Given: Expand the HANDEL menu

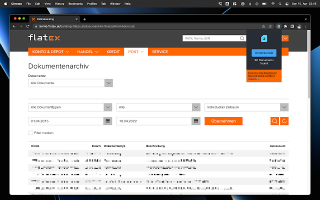Looking at the screenshot, I should 88,52.
